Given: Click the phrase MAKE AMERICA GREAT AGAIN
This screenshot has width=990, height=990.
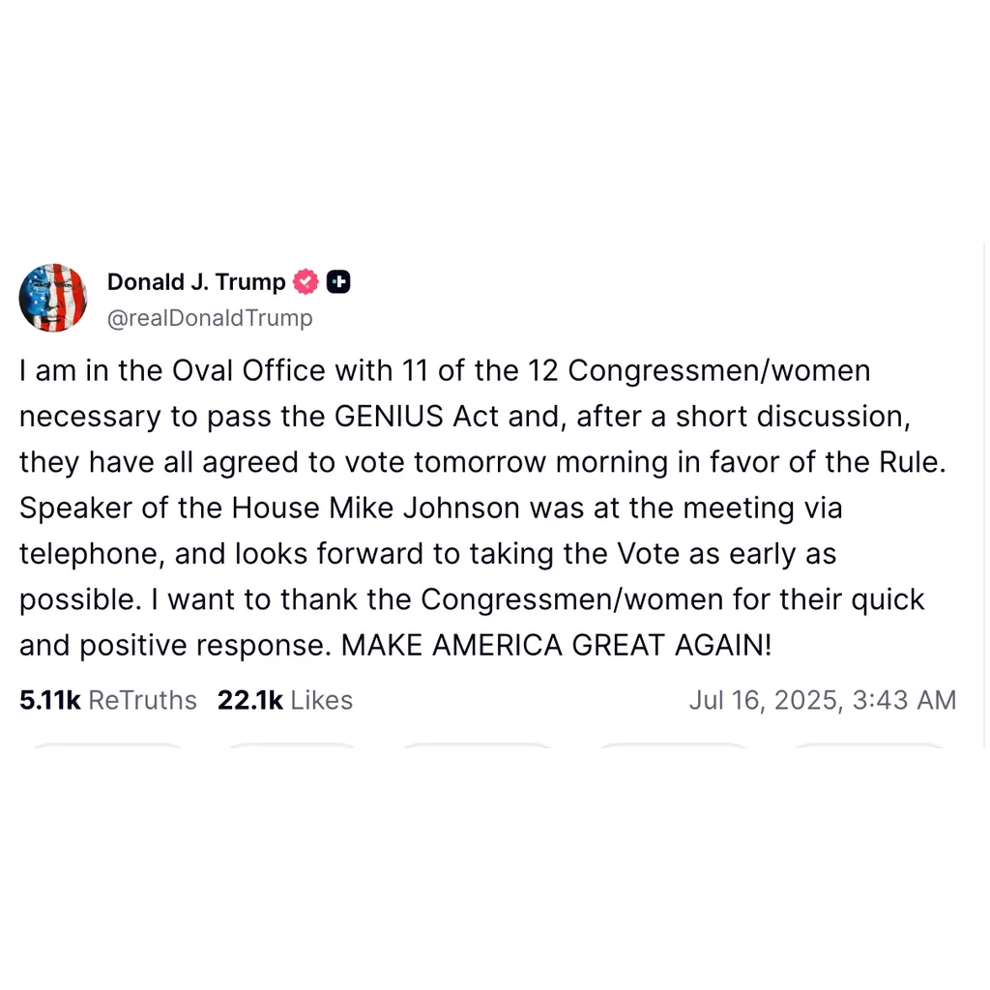Looking at the screenshot, I should click(556, 645).
